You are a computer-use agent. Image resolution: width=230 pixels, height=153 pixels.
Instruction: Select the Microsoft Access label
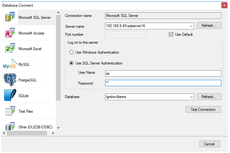point(31,33)
